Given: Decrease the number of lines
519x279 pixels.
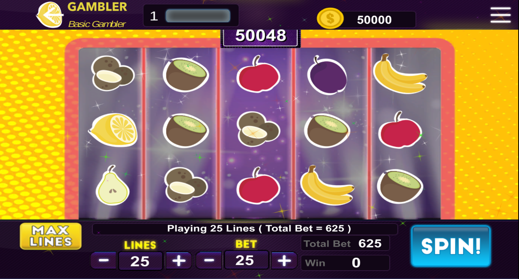Looking at the screenshot, I should [x=104, y=261].
